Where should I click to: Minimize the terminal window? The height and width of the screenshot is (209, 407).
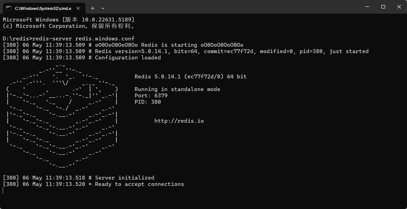[367, 7]
